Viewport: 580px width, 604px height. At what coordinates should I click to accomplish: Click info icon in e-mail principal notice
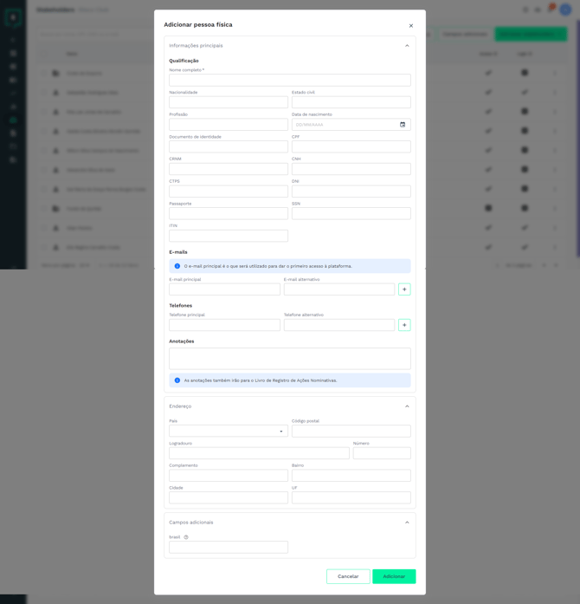pyautogui.click(x=177, y=266)
